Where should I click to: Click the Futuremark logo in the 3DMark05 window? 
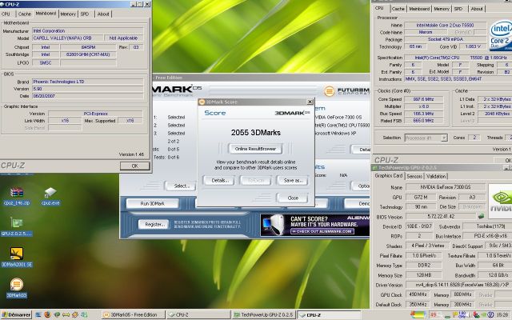coord(347,90)
